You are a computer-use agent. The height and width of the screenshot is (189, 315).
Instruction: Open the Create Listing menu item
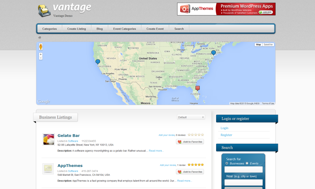(77, 29)
